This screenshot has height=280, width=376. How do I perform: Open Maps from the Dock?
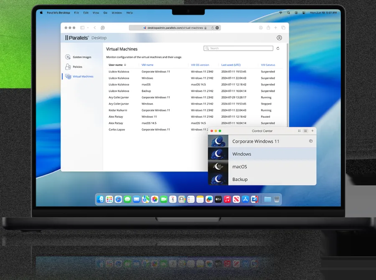tap(145, 199)
